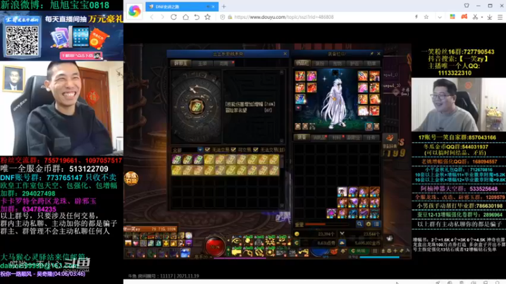
Task: Click the star icon inside address bar
Action: point(426,17)
